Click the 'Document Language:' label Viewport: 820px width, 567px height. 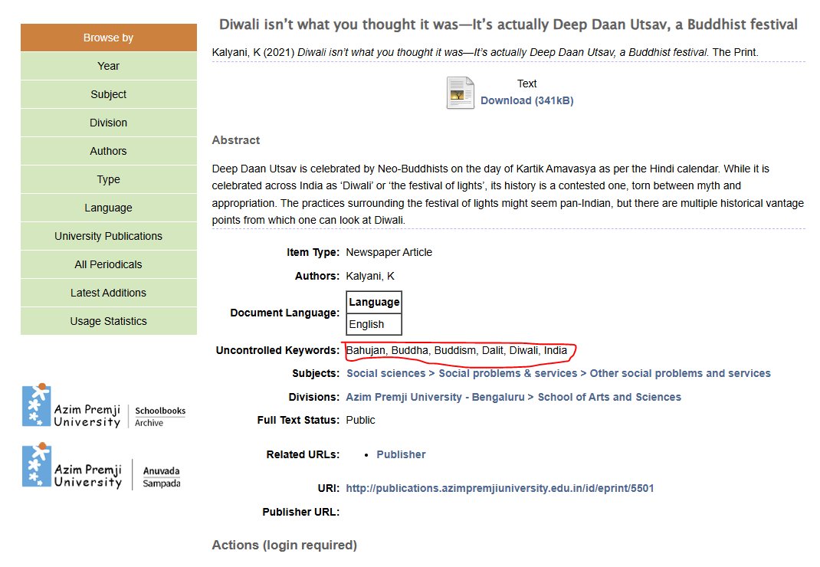(284, 313)
